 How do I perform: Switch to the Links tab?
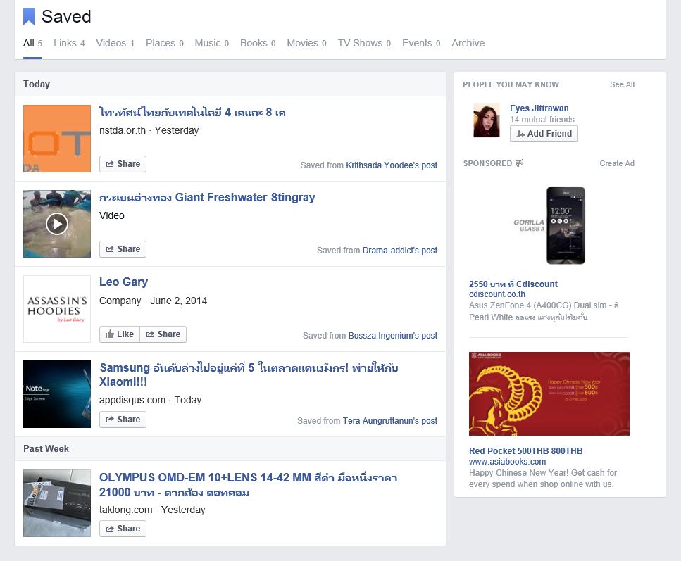click(69, 43)
